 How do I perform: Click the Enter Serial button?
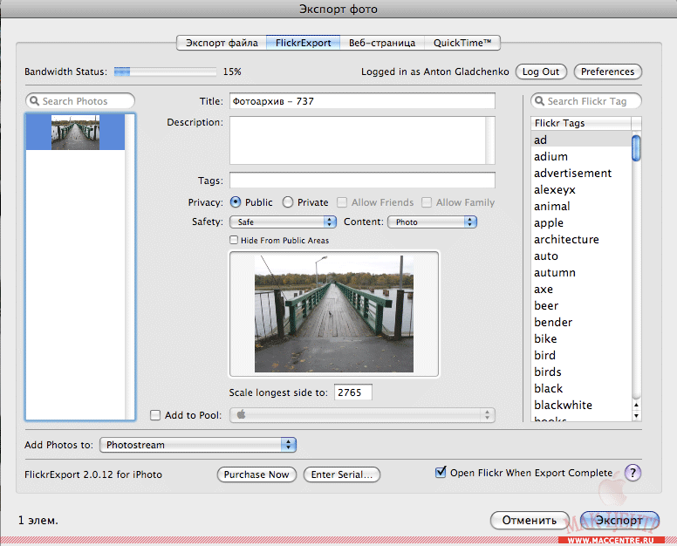pos(341,474)
